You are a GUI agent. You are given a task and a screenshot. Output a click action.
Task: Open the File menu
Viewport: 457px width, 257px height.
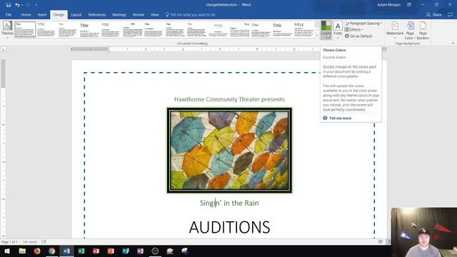click(9, 14)
